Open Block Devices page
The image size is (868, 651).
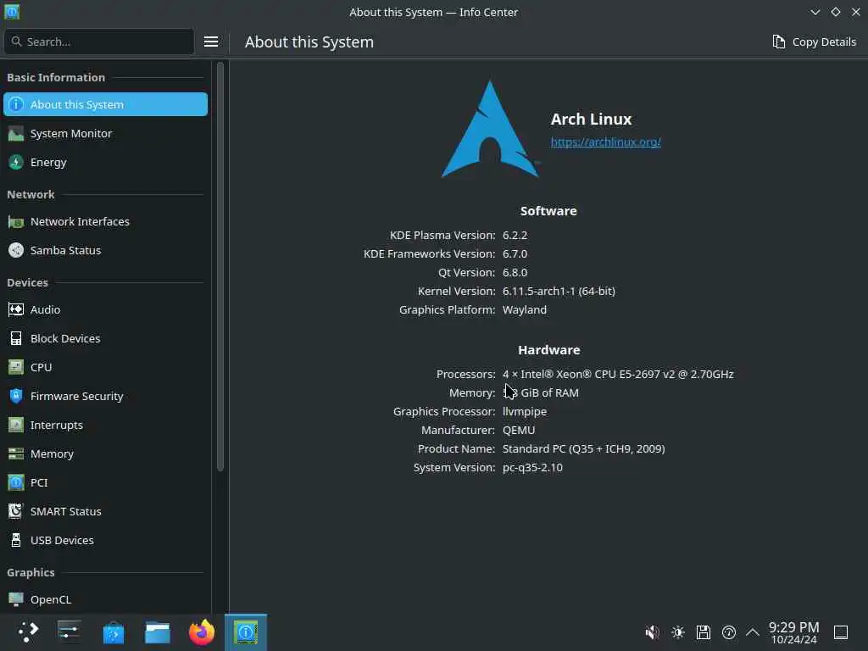click(105, 338)
